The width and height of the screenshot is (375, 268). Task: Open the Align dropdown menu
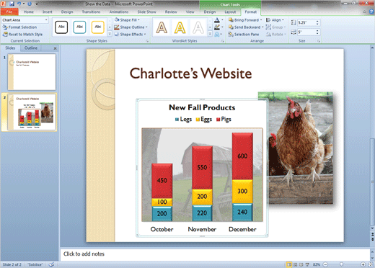pos(275,20)
